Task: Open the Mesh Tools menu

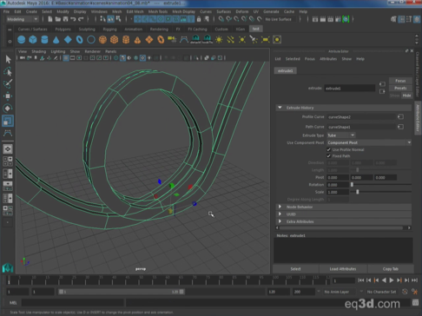Action: point(158,11)
